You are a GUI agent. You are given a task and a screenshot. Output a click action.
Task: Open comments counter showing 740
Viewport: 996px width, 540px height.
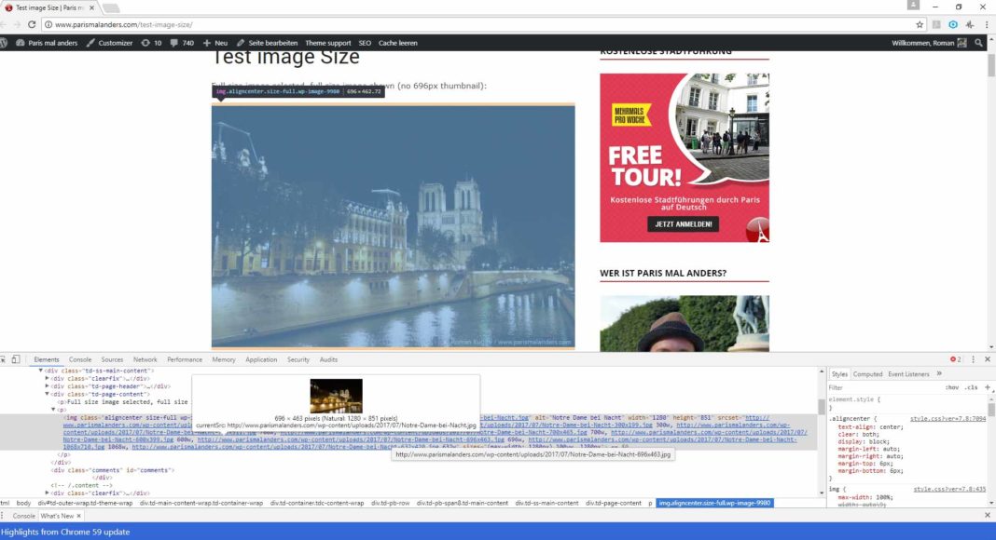pyautogui.click(x=182, y=43)
